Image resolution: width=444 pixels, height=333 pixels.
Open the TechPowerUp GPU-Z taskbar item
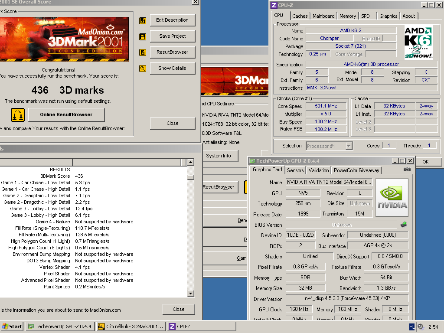pyautogui.click(x=60, y=326)
